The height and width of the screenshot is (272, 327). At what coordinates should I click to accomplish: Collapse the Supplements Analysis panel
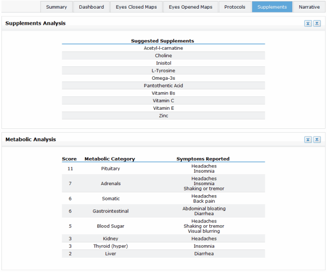pos(308,23)
